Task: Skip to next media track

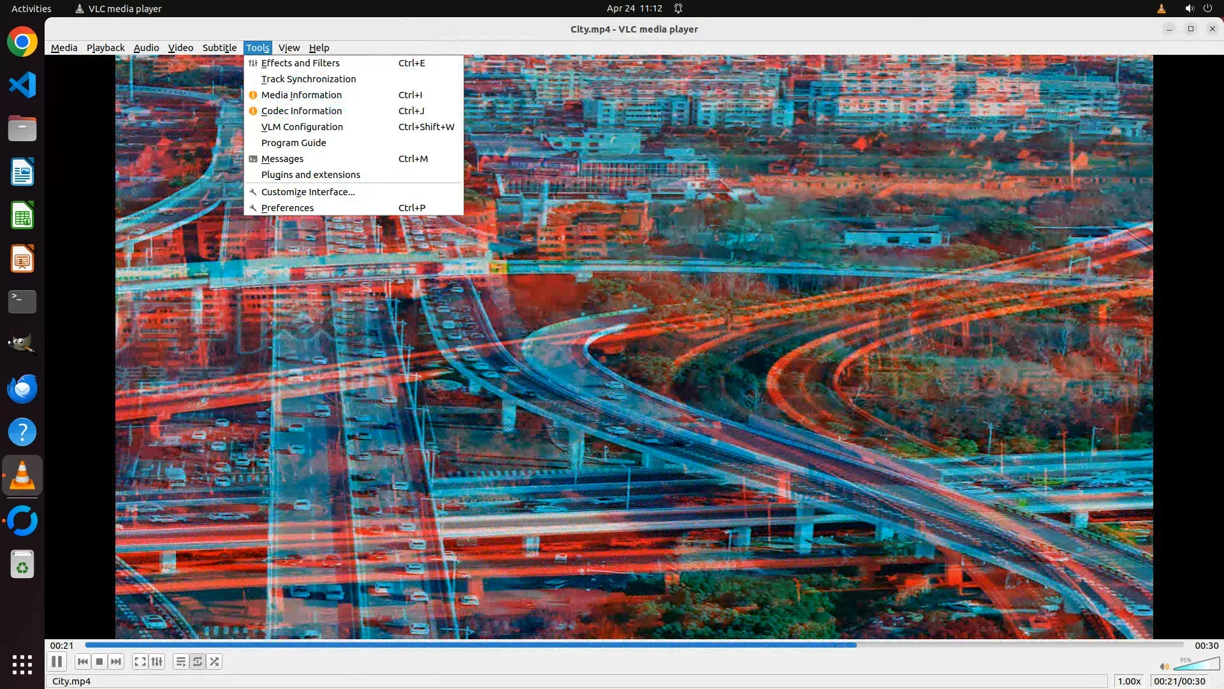Action: pos(116,662)
